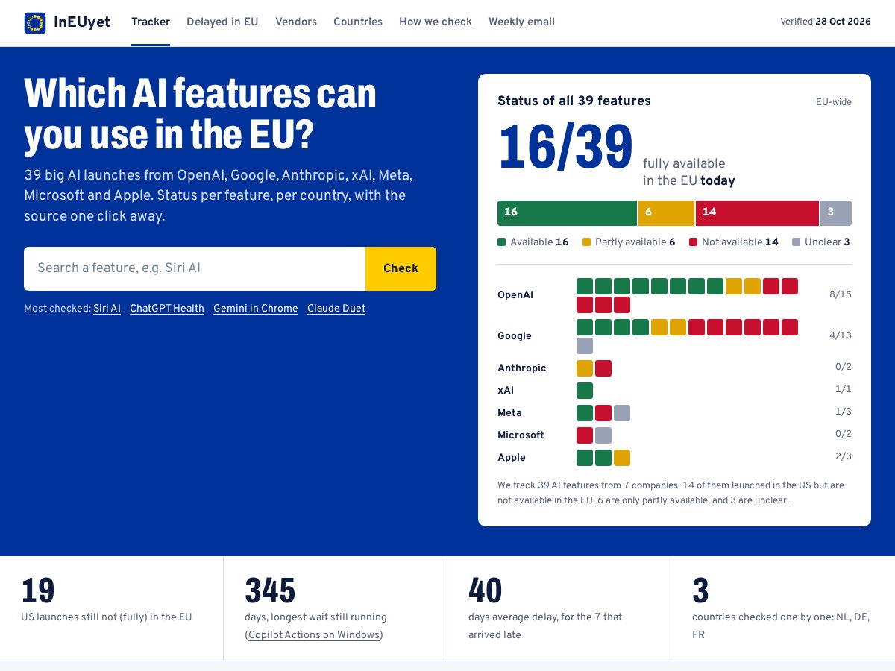
Task: Click the 2/3 count in Apple row
Action: coord(844,456)
